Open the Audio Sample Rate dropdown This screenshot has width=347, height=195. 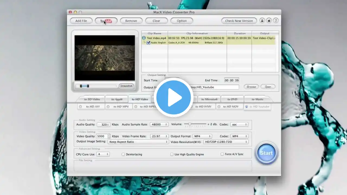[x=159, y=125]
